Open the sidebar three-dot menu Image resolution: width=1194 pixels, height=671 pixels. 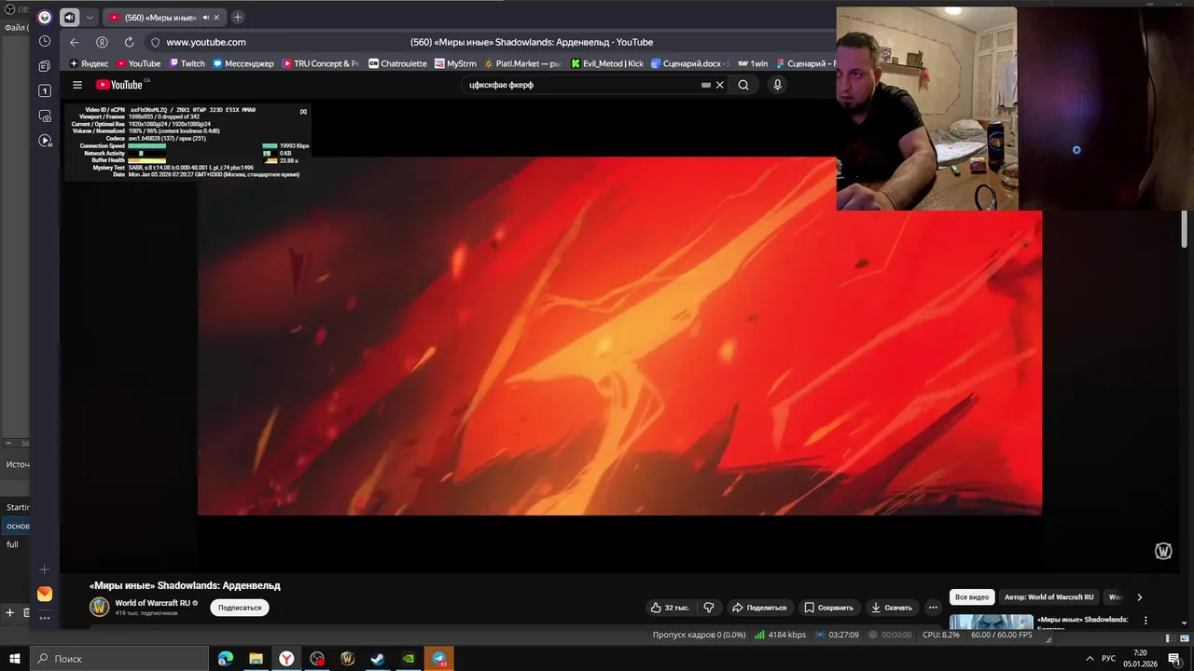tap(44, 618)
